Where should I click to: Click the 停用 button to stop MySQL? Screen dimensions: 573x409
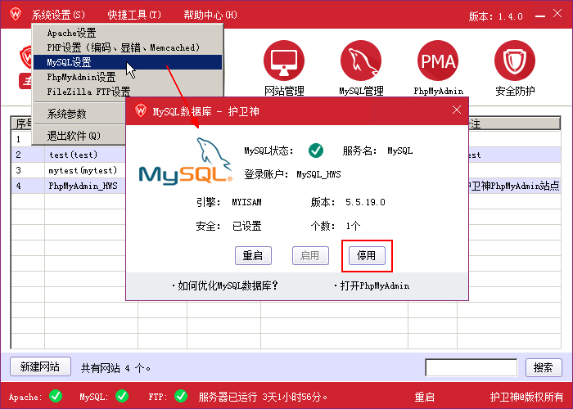tap(367, 255)
